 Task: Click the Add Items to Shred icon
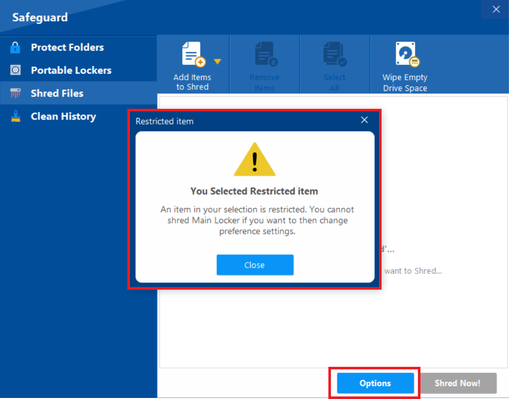(x=193, y=54)
